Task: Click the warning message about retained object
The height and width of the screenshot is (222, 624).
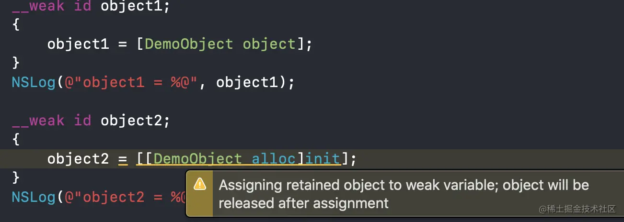Action: (404, 194)
